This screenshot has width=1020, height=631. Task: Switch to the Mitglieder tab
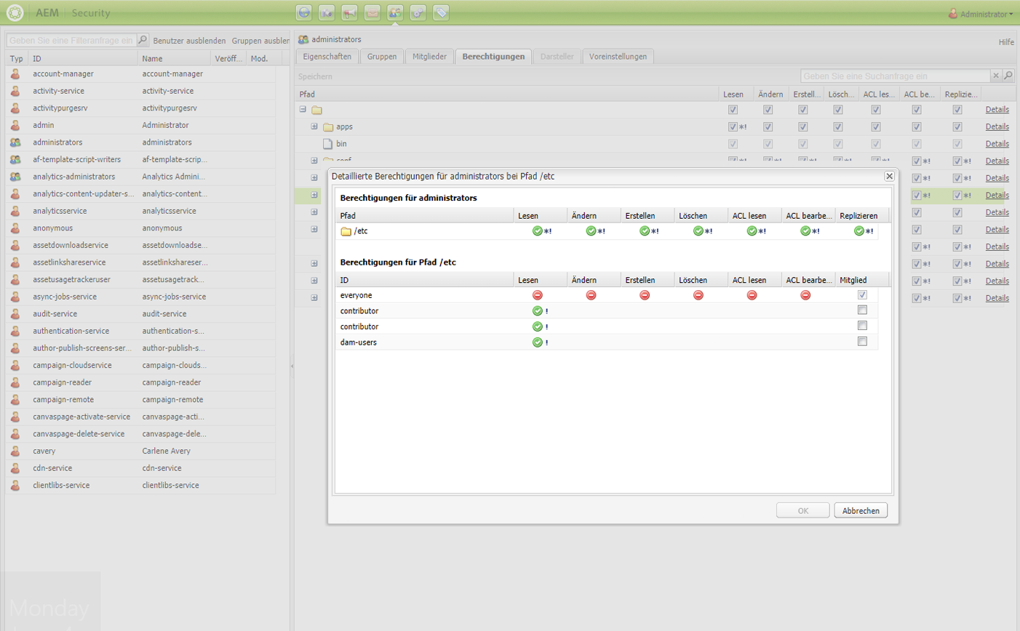(429, 57)
